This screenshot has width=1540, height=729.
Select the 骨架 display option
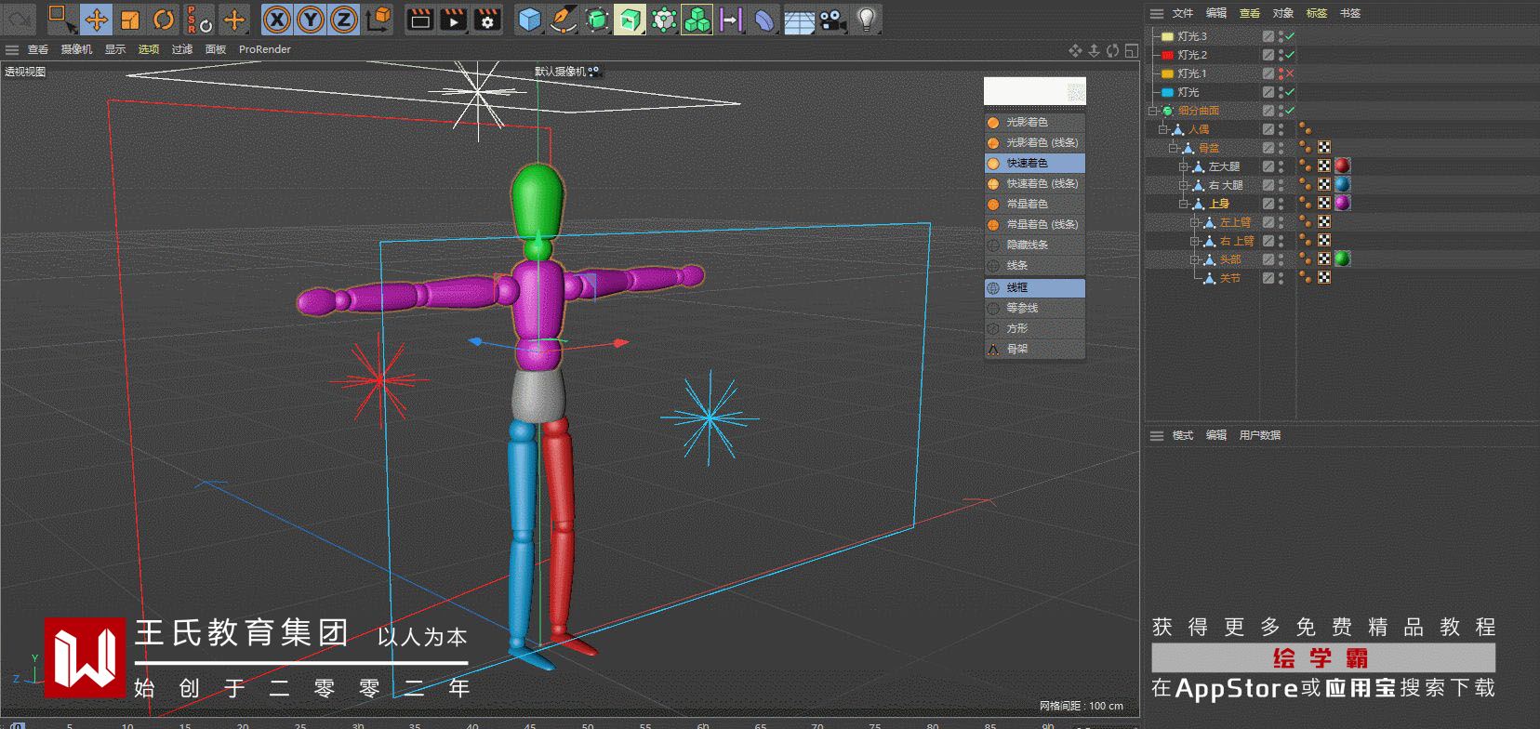(1017, 349)
